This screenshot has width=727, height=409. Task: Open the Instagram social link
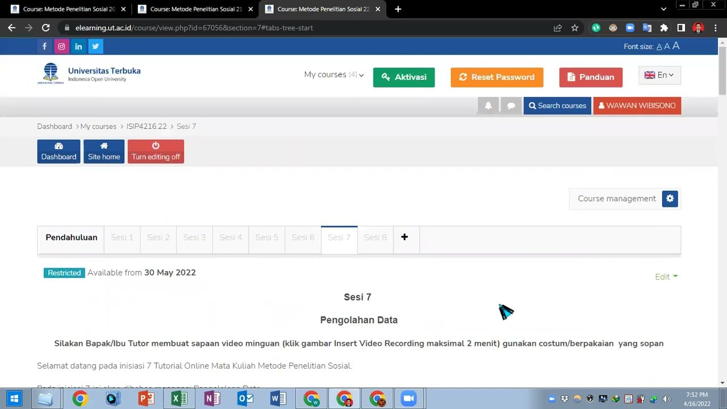tap(61, 47)
